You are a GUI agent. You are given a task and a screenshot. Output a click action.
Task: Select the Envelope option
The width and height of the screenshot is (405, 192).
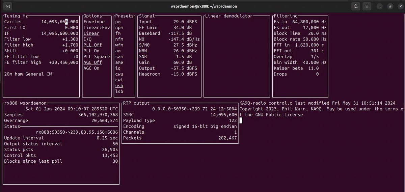[94, 22]
